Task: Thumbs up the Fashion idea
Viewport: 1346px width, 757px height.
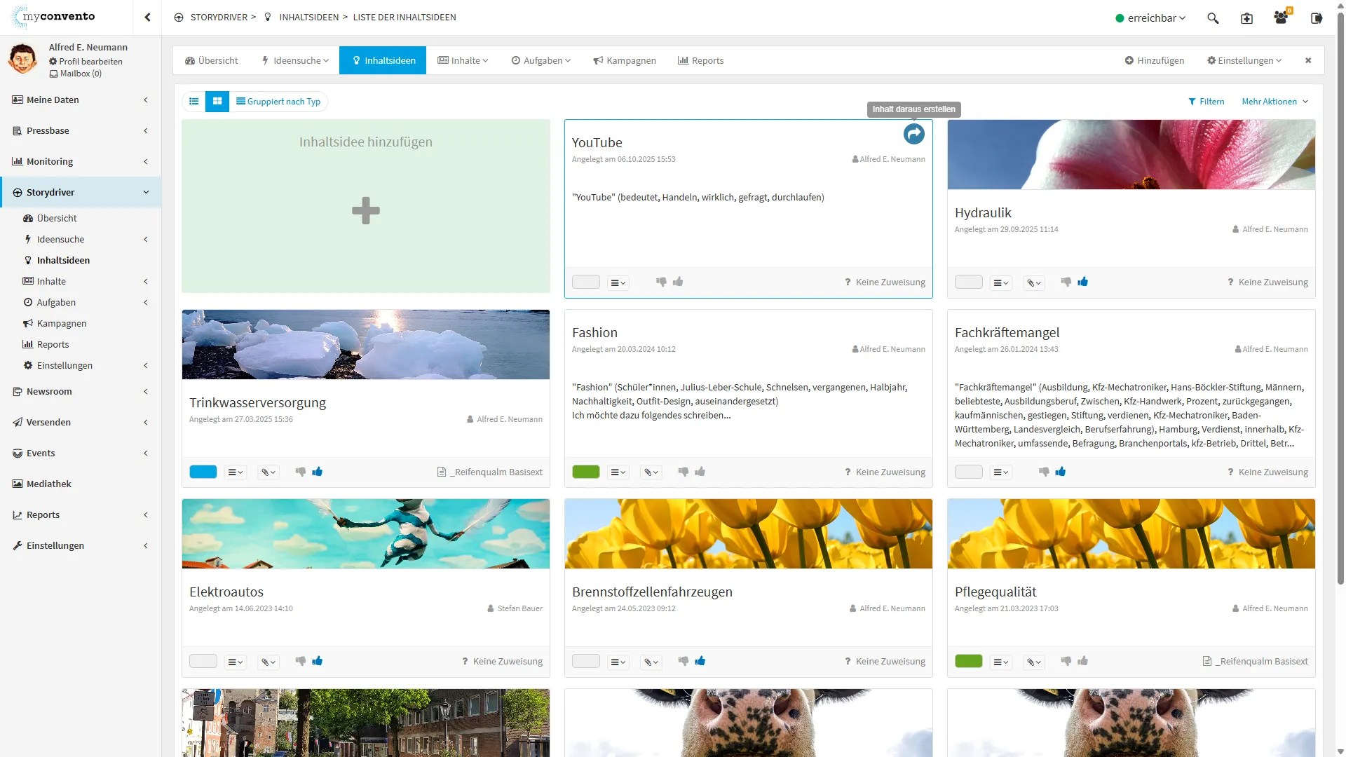Action: pyautogui.click(x=700, y=472)
